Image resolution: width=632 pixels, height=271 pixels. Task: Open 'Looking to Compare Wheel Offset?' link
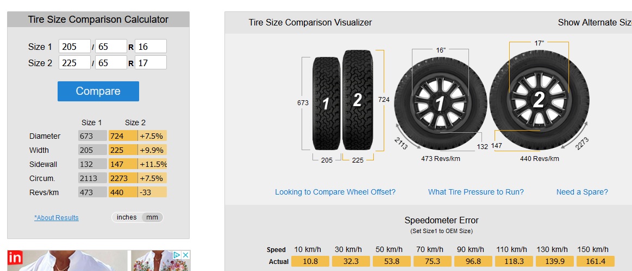point(335,192)
